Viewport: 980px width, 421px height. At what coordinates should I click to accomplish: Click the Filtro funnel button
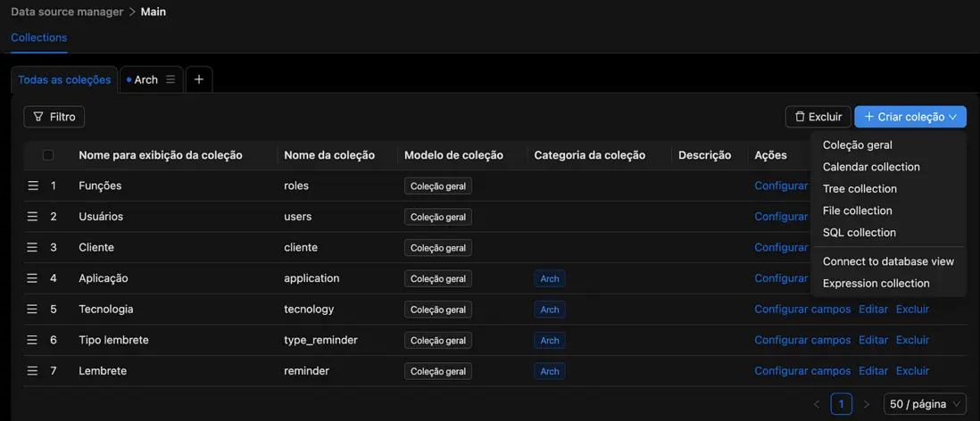point(54,117)
